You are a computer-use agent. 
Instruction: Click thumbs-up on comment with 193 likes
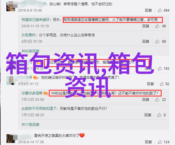click(160, 68)
